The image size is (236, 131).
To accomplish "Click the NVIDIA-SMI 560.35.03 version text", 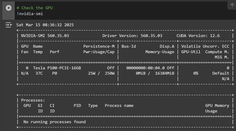I will 45,36.
